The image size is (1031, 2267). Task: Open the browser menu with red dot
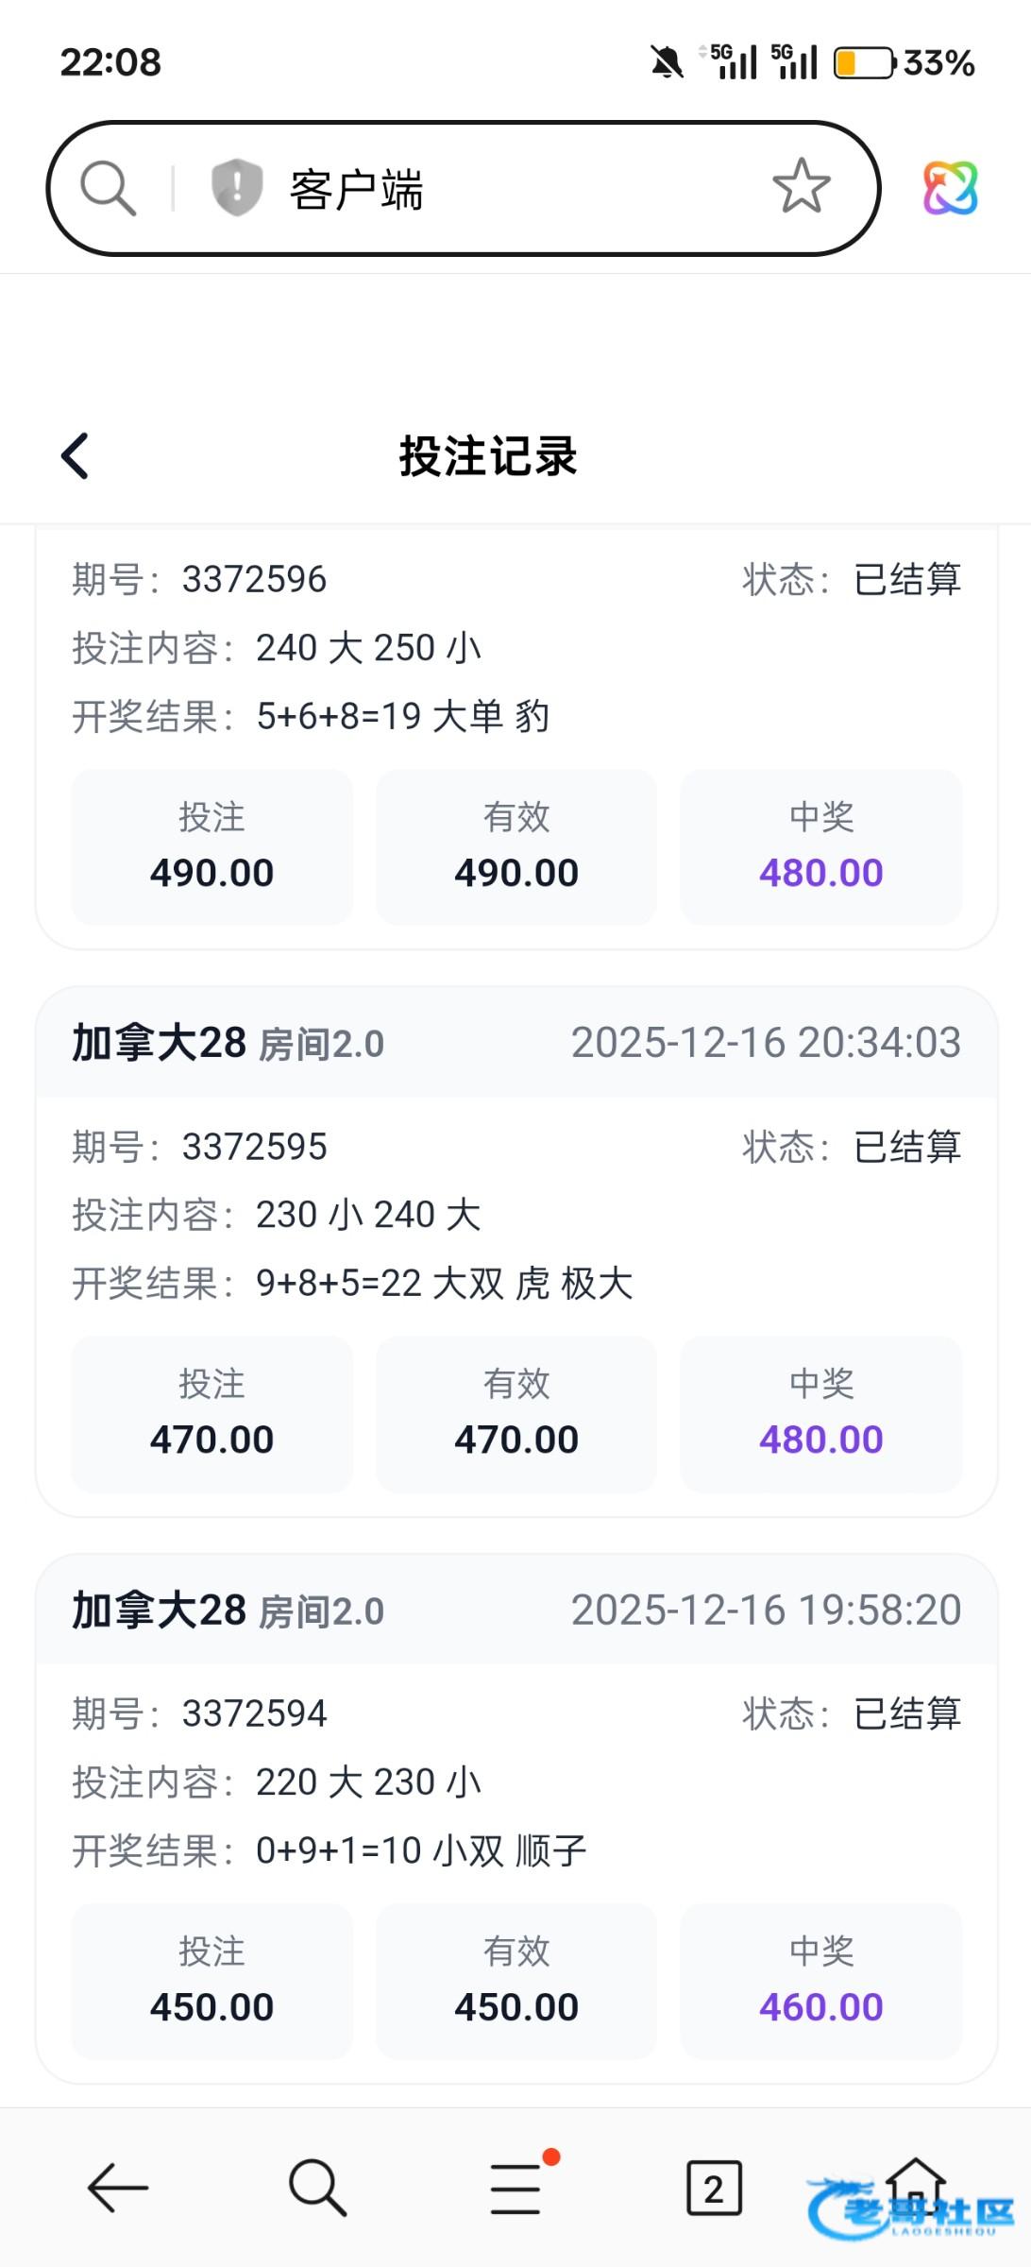(x=516, y=2188)
